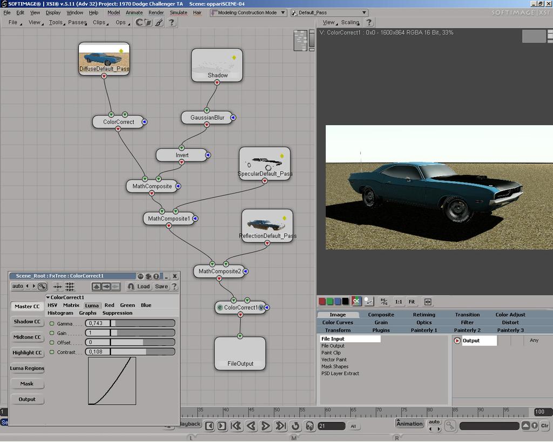The height and width of the screenshot is (442, 553).
Task: Click the Load preset button
Action: tap(144, 287)
